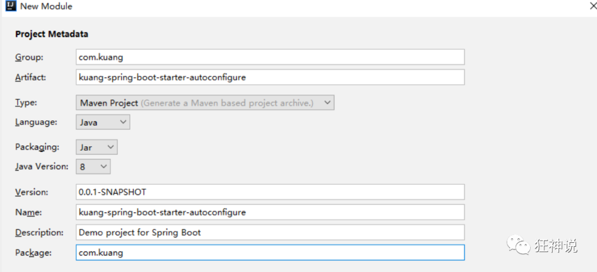The width and height of the screenshot is (597, 272).
Task: Click the Name text input field
Action: (270, 212)
